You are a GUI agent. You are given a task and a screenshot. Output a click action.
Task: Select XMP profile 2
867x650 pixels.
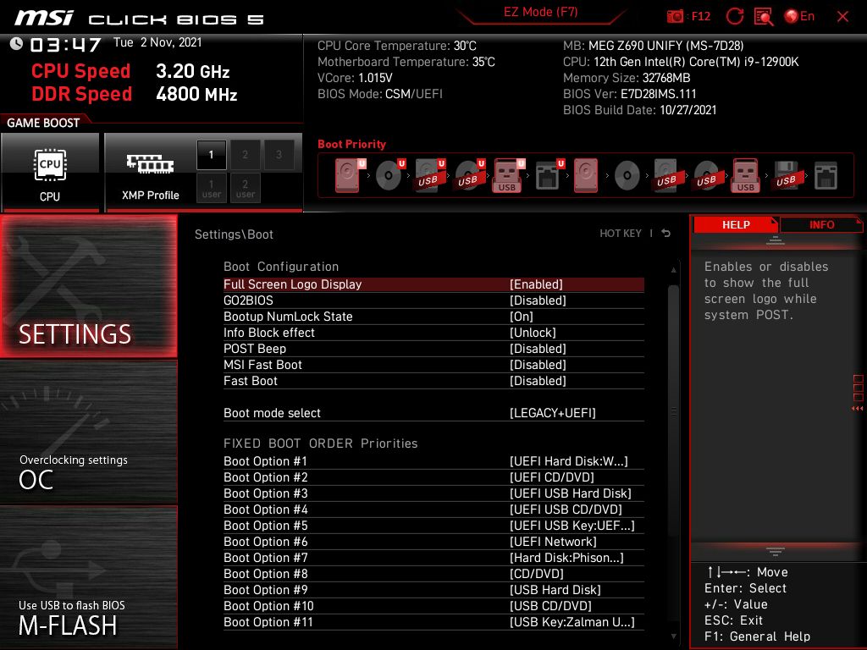pos(245,155)
